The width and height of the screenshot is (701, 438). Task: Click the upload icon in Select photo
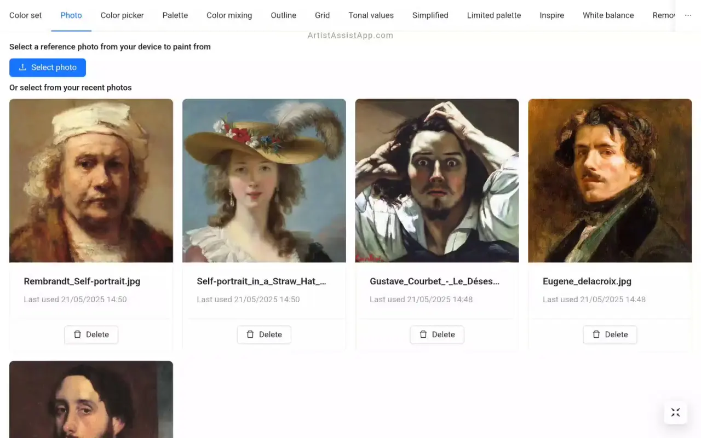22,67
